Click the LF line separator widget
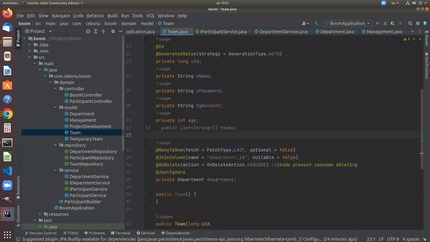430x242 pixels. (x=381, y=239)
